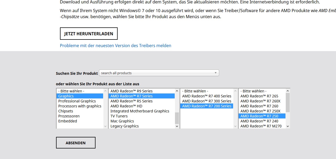Select Embedded in the category list
336x159 pixels.
(80, 121)
